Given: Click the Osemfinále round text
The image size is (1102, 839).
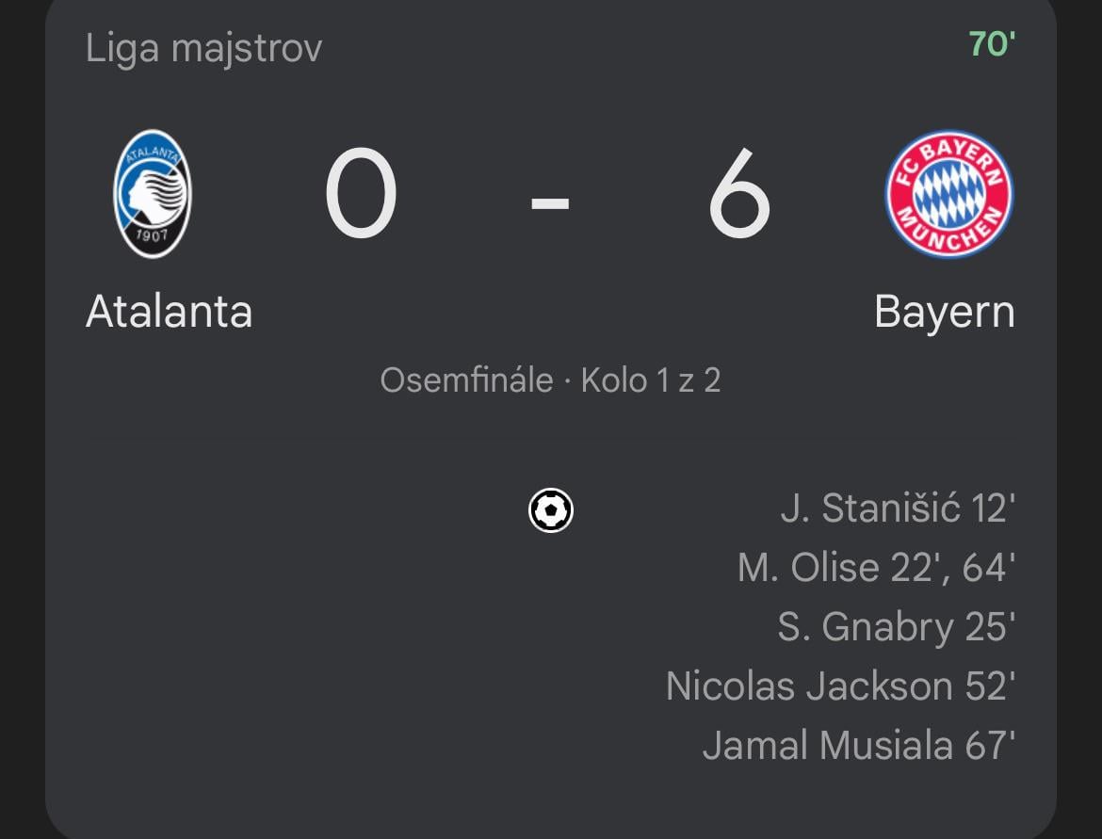Looking at the screenshot, I should [466, 380].
